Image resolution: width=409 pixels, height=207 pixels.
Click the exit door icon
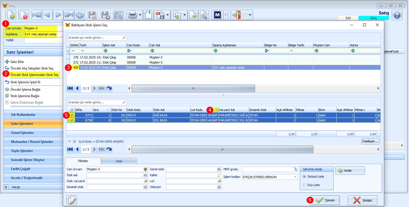coord(236,15)
